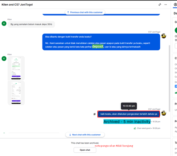Screen dimensions: 177x156
Task: Select message 'Bg yang semalam belum masuk depo 30rb'
Action: click(31, 24)
